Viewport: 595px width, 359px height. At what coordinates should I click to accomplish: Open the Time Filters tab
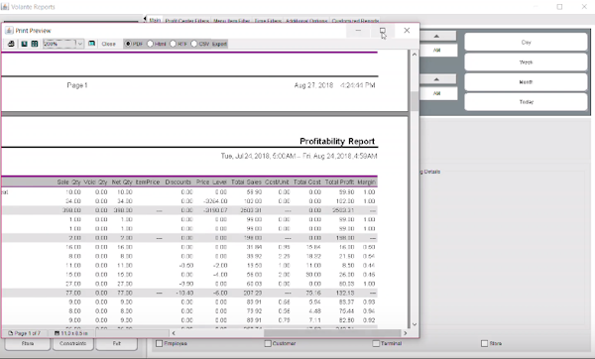(268, 21)
